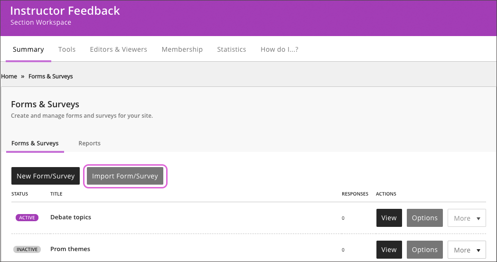Click the Forms & Surveys page heading
This screenshot has width=497, height=262.
[45, 104]
